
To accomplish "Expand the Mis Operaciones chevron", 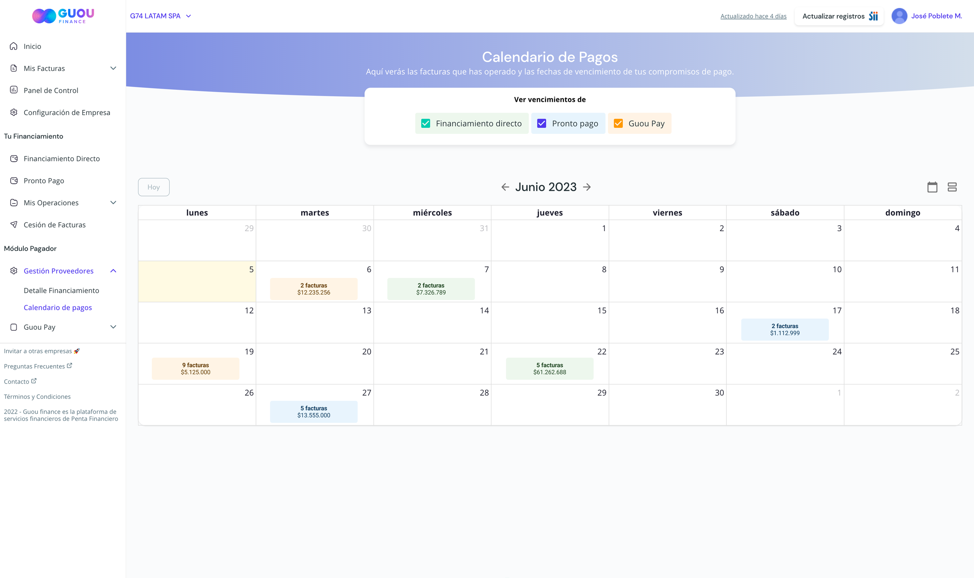I will click(x=113, y=202).
